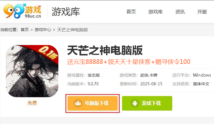Screen dimensions: 214x128
Task: Click the gamepad icon on the orange button
Action: [x=78, y=103]
